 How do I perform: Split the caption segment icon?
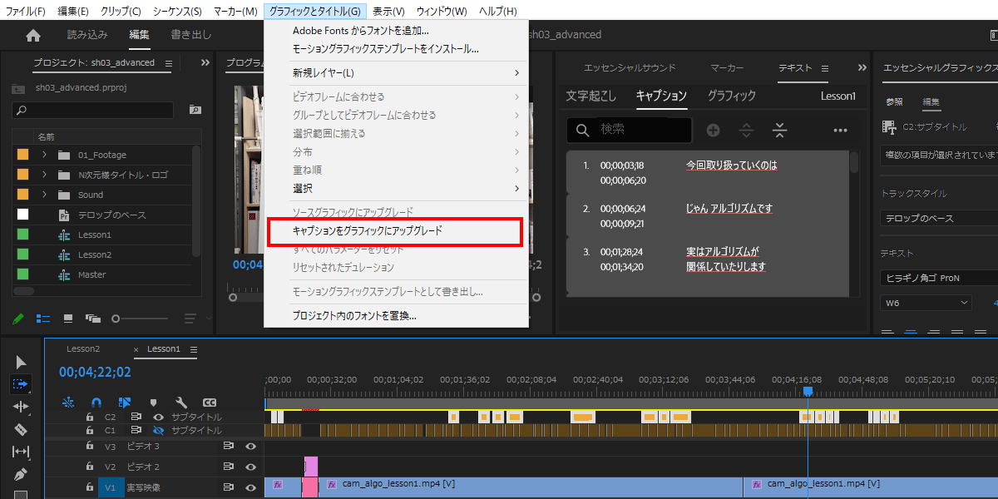click(746, 130)
